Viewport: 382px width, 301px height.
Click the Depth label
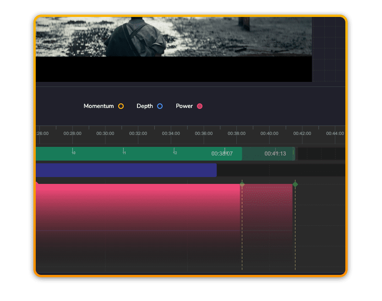pos(145,106)
